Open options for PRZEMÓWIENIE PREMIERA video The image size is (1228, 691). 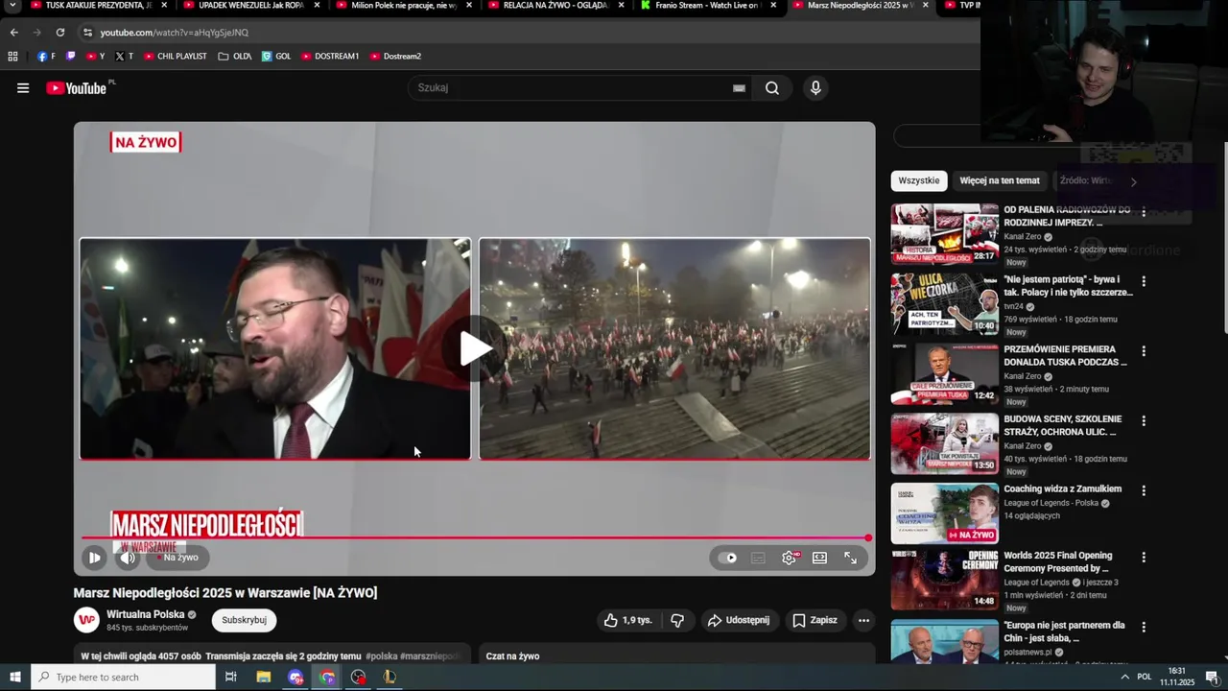pos(1143,351)
